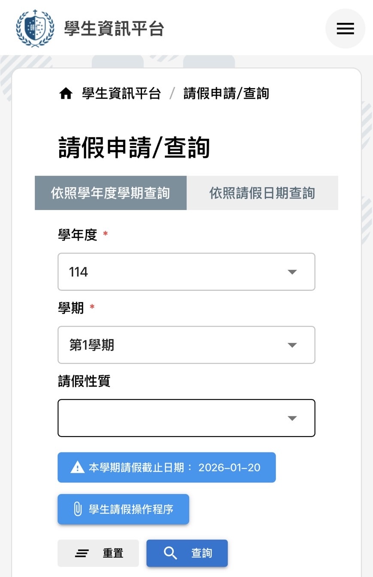Select the 依照學年度學期查詢 tab
The image size is (373, 577).
pyautogui.click(x=110, y=193)
